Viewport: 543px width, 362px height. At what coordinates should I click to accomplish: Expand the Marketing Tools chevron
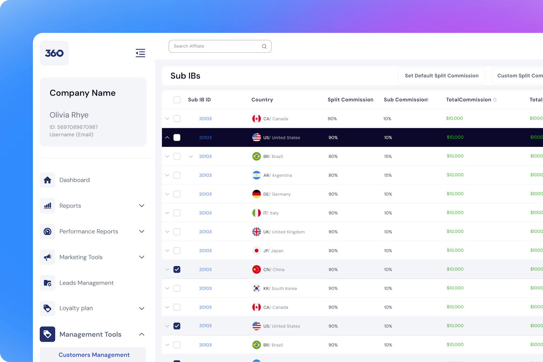coord(142,257)
